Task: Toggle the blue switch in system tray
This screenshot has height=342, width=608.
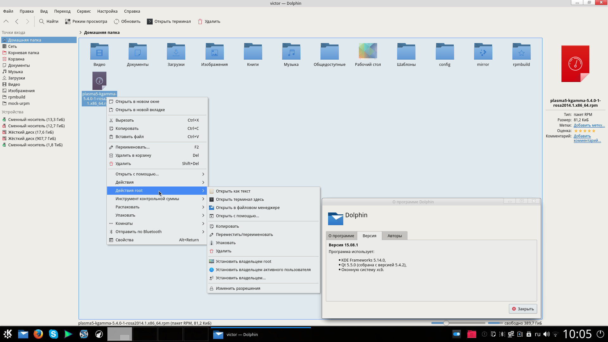Action: coord(456,334)
